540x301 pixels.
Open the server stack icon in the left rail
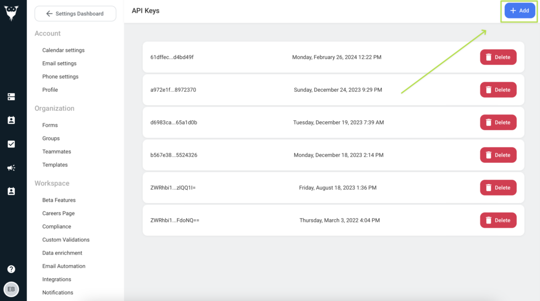click(x=12, y=97)
